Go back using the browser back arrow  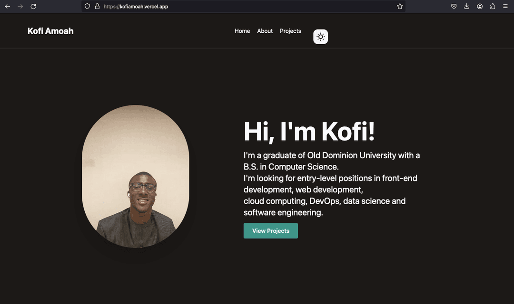point(8,6)
